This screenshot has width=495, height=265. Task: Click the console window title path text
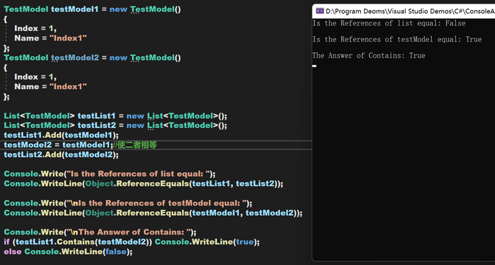coord(410,11)
